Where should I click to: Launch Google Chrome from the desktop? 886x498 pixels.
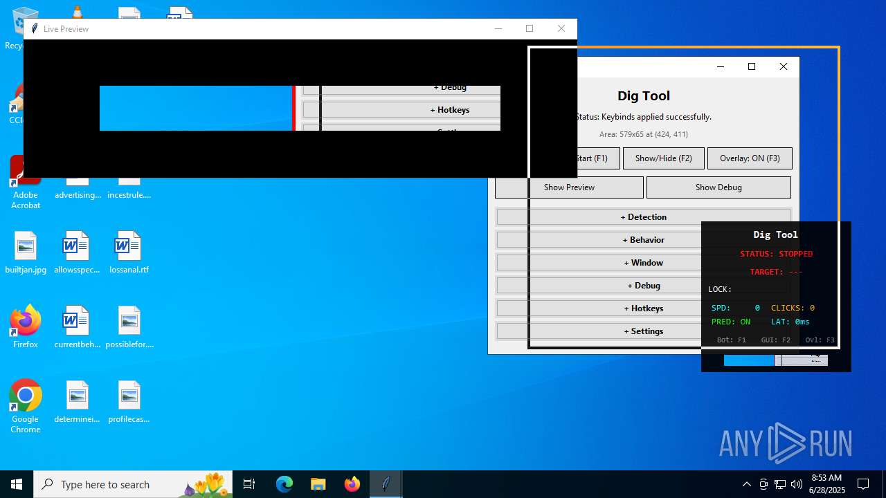pos(26,407)
